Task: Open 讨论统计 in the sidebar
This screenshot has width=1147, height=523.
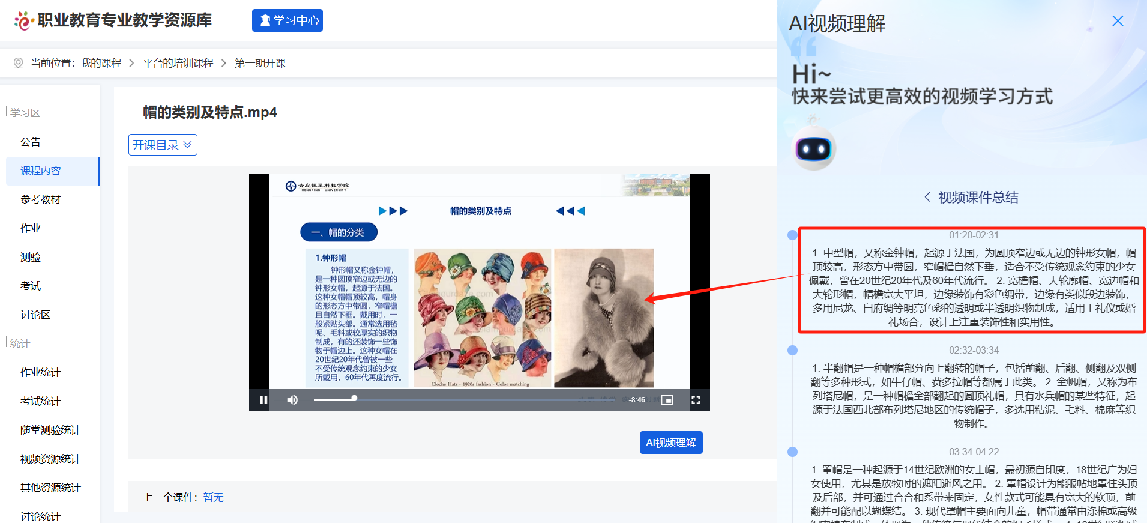Action: coord(41,516)
